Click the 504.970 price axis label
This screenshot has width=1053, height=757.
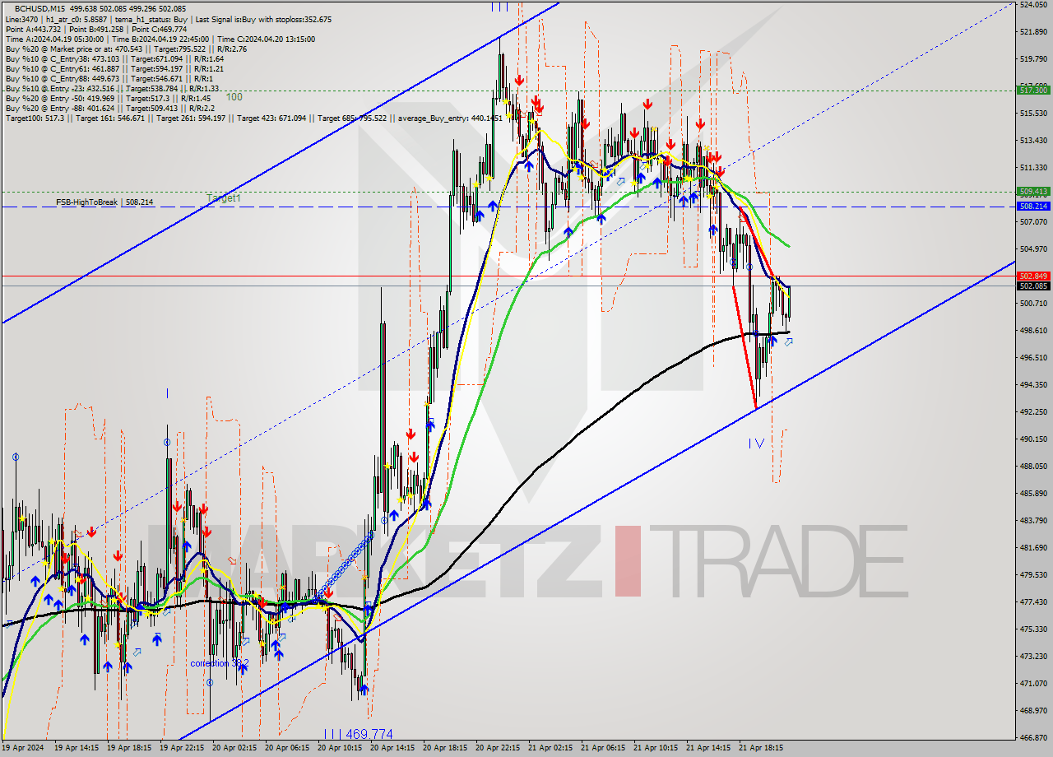click(1033, 249)
